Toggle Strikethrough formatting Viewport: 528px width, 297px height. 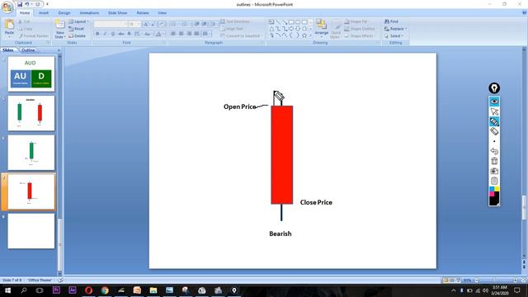coord(121,34)
